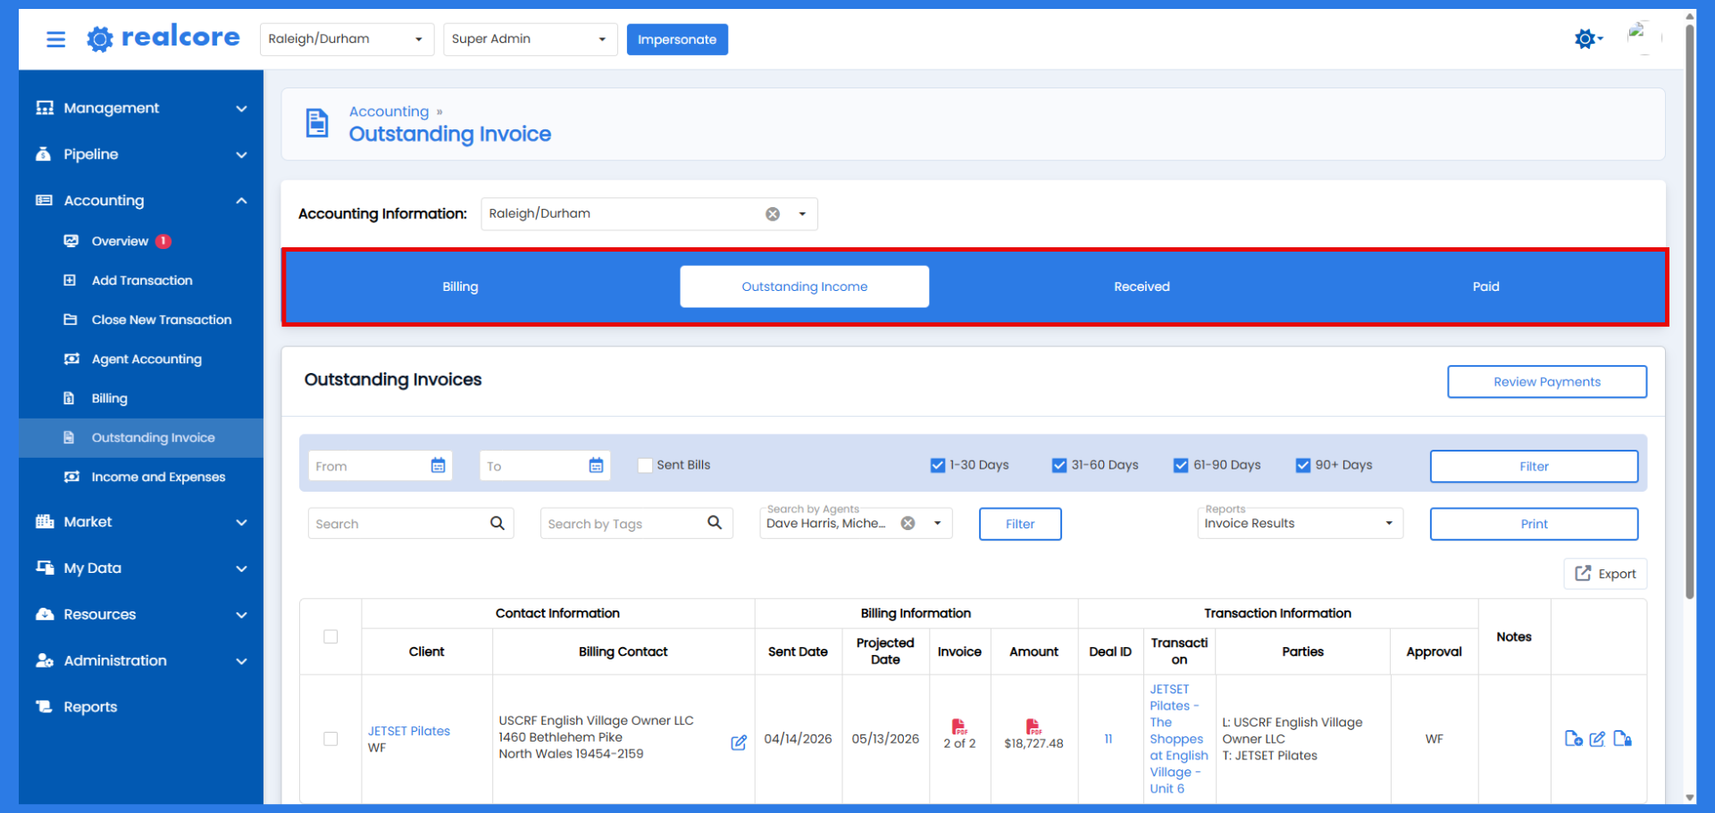
Task: Expand the Administration sidebar section
Action: pyautogui.click(x=141, y=661)
